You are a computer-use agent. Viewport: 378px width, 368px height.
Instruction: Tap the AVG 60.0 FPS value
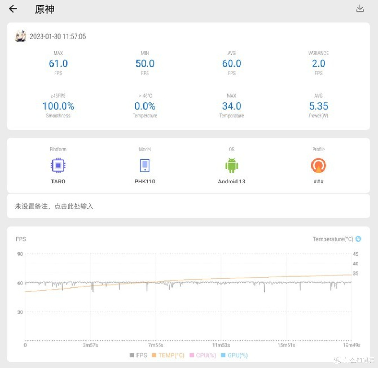pos(232,63)
